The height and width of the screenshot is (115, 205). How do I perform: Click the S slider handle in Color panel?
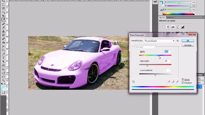tap(191, 7)
